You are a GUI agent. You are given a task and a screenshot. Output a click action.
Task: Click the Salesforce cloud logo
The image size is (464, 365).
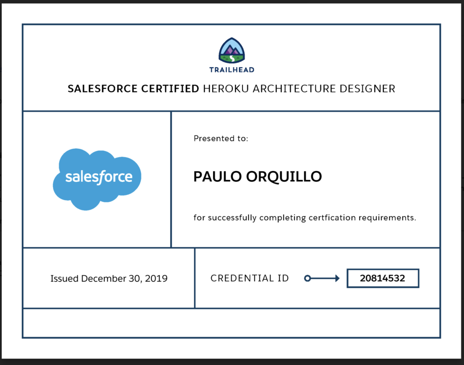tap(97, 180)
